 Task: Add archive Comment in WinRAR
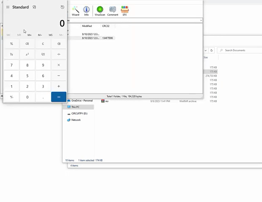(113, 11)
